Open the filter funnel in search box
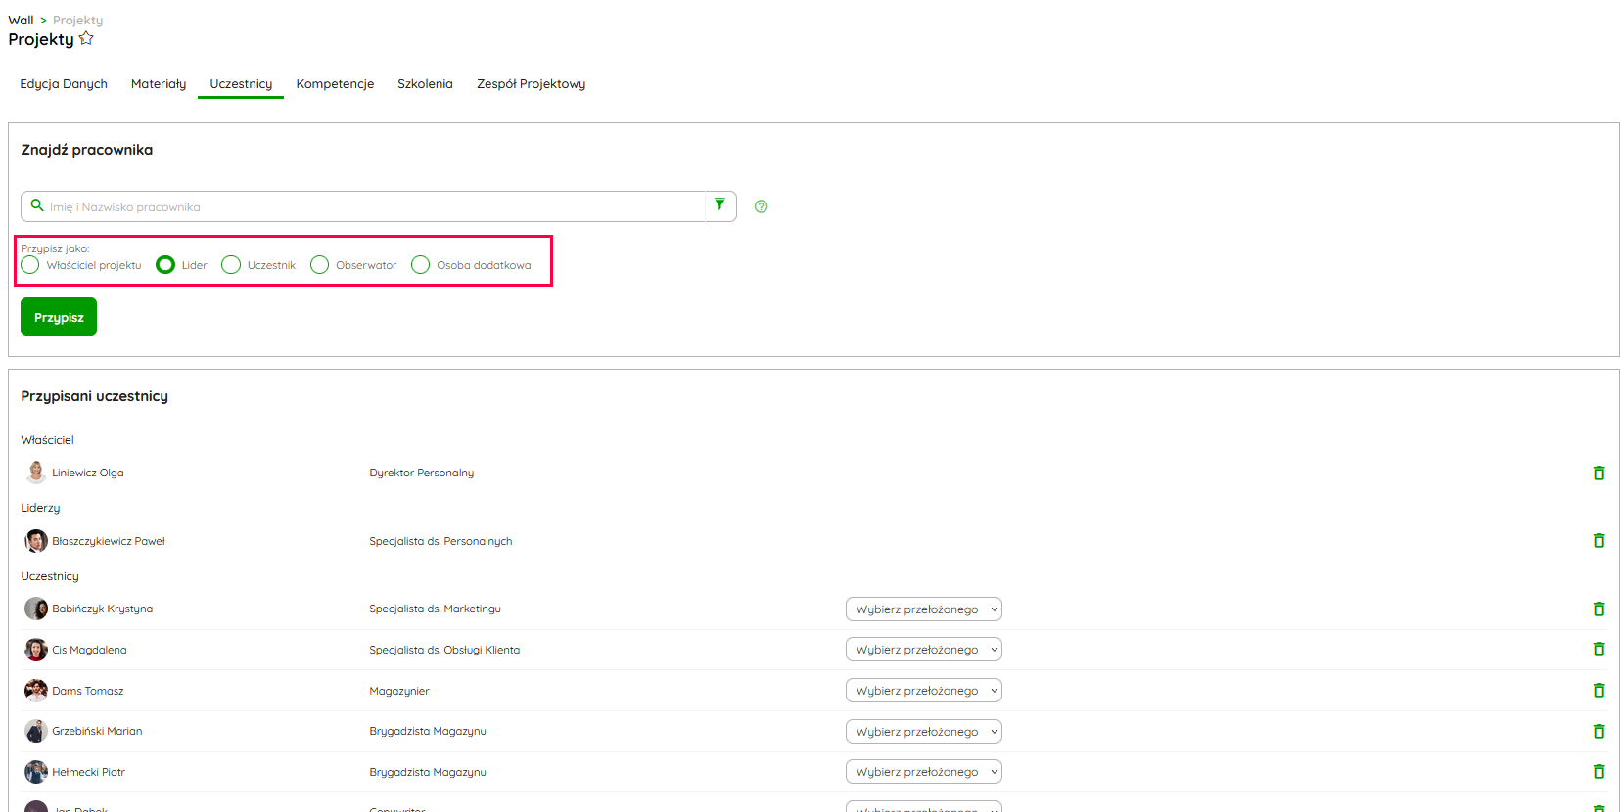Image resolution: width=1622 pixels, height=812 pixels. coord(720,205)
